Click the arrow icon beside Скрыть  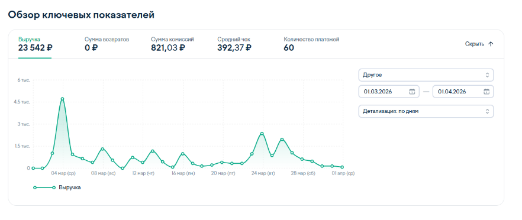(x=491, y=44)
